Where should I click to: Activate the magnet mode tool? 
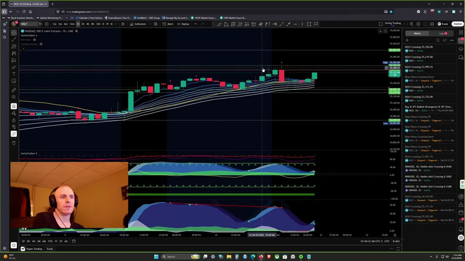pyautogui.click(x=14, y=106)
